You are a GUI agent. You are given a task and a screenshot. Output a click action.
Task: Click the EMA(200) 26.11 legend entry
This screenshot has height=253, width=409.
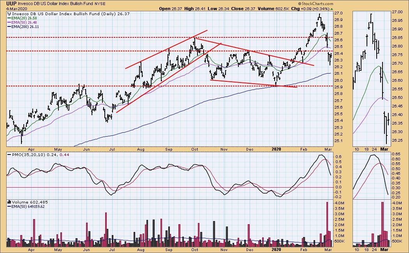pos(25,26)
